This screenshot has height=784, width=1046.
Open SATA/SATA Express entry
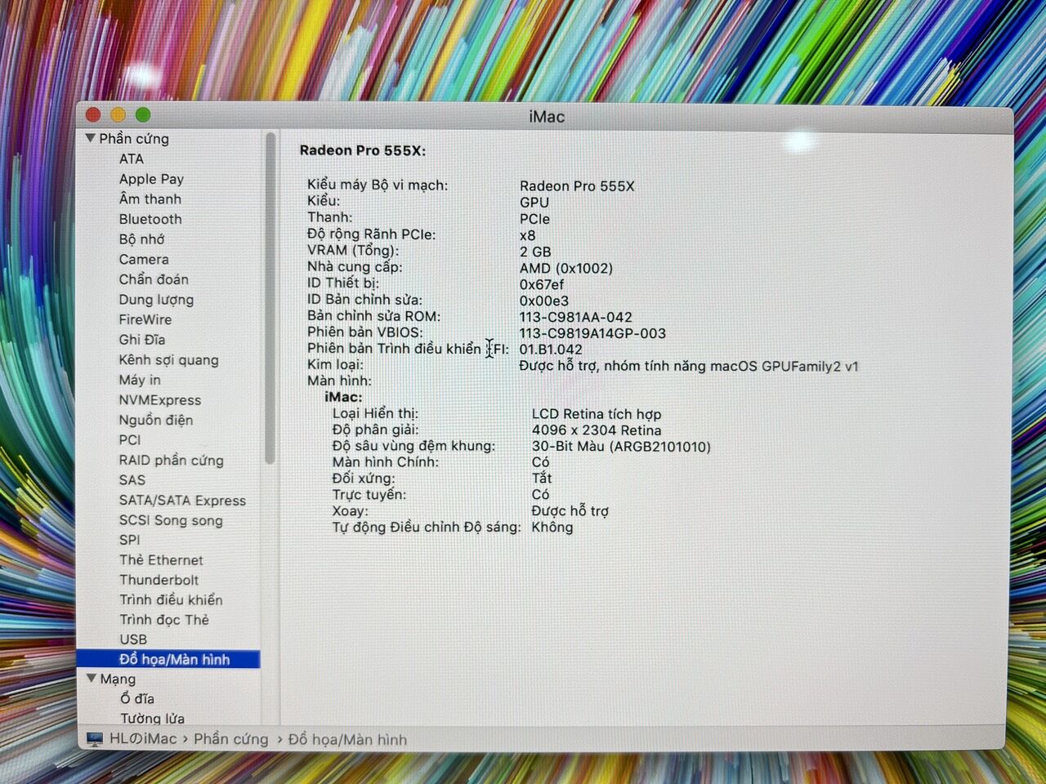(x=182, y=500)
